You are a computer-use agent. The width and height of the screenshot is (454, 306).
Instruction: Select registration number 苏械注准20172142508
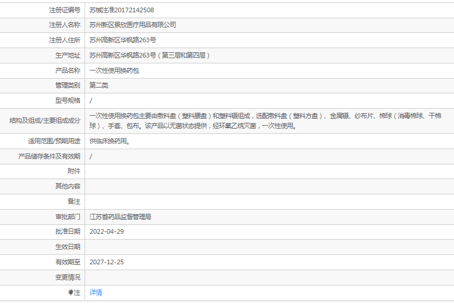[122, 10]
